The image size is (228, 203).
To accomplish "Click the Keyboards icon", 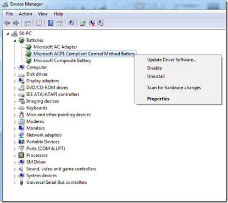I will click(x=21, y=108).
